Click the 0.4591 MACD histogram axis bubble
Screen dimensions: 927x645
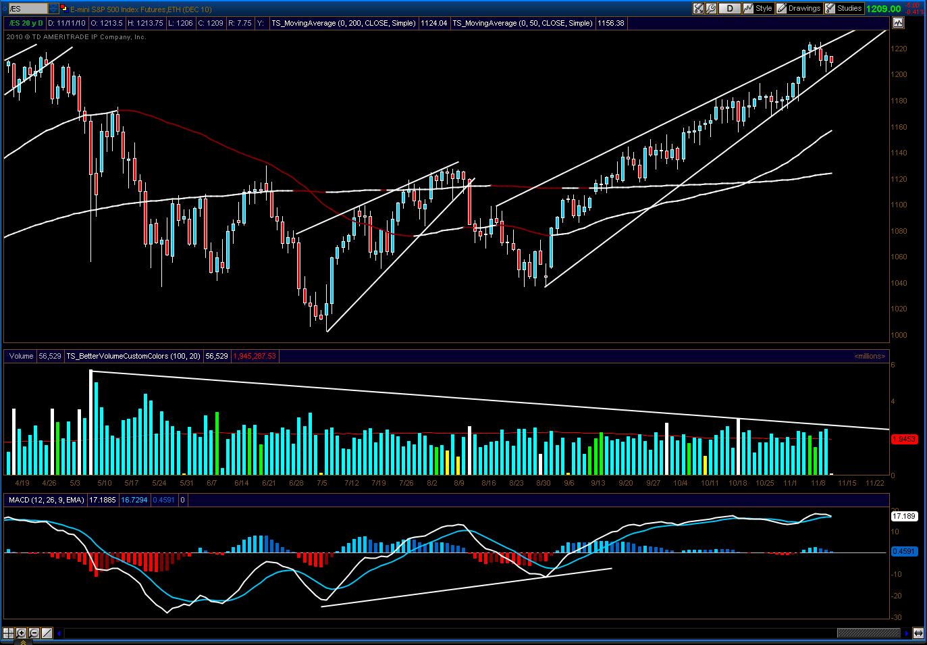[x=903, y=551]
